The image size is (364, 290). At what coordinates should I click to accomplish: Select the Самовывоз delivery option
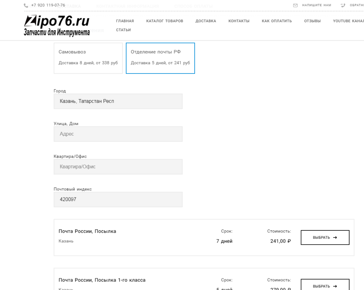click(88, 58)
